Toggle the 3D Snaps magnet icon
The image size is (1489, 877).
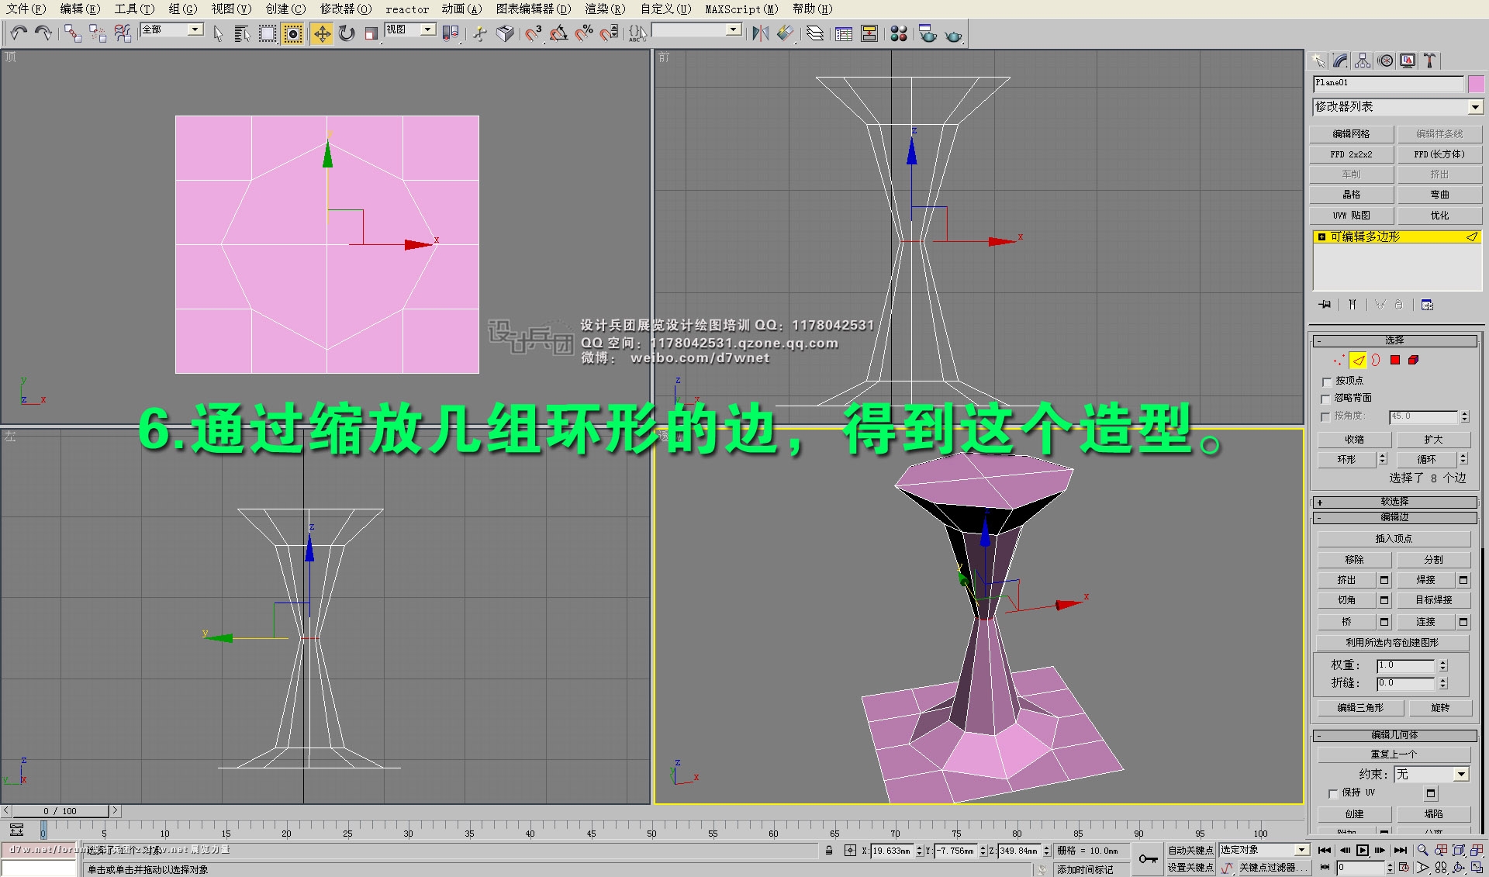pos(533,33)
